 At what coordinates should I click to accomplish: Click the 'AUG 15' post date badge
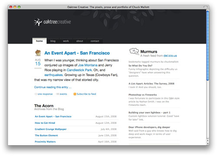[x=38, y=62]
